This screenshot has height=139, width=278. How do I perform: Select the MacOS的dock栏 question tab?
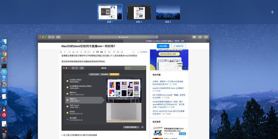[165, 41]
